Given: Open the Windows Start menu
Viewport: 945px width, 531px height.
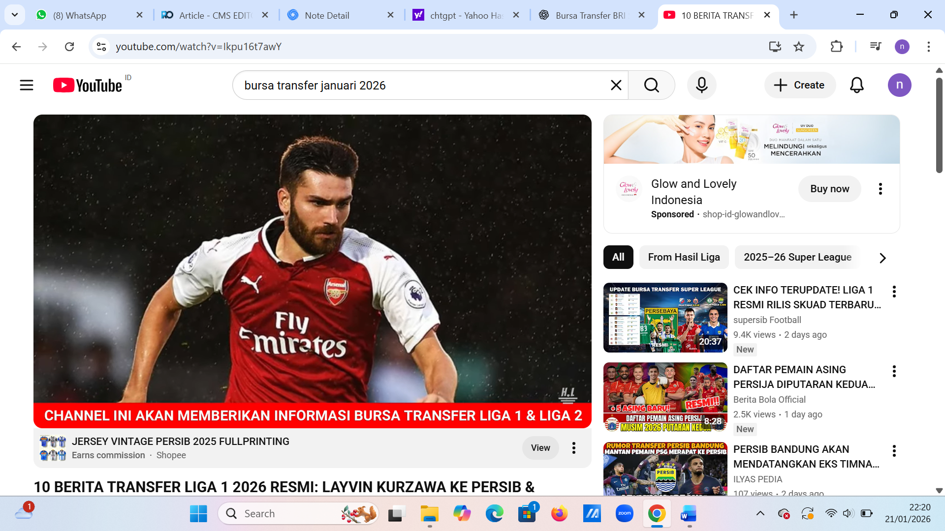Looking at the screenshot, I should pos(198,514).
